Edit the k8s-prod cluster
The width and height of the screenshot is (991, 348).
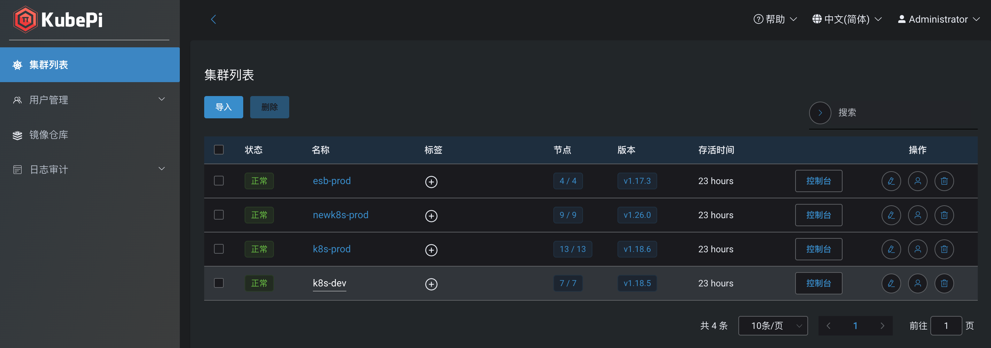click(891, 249)
